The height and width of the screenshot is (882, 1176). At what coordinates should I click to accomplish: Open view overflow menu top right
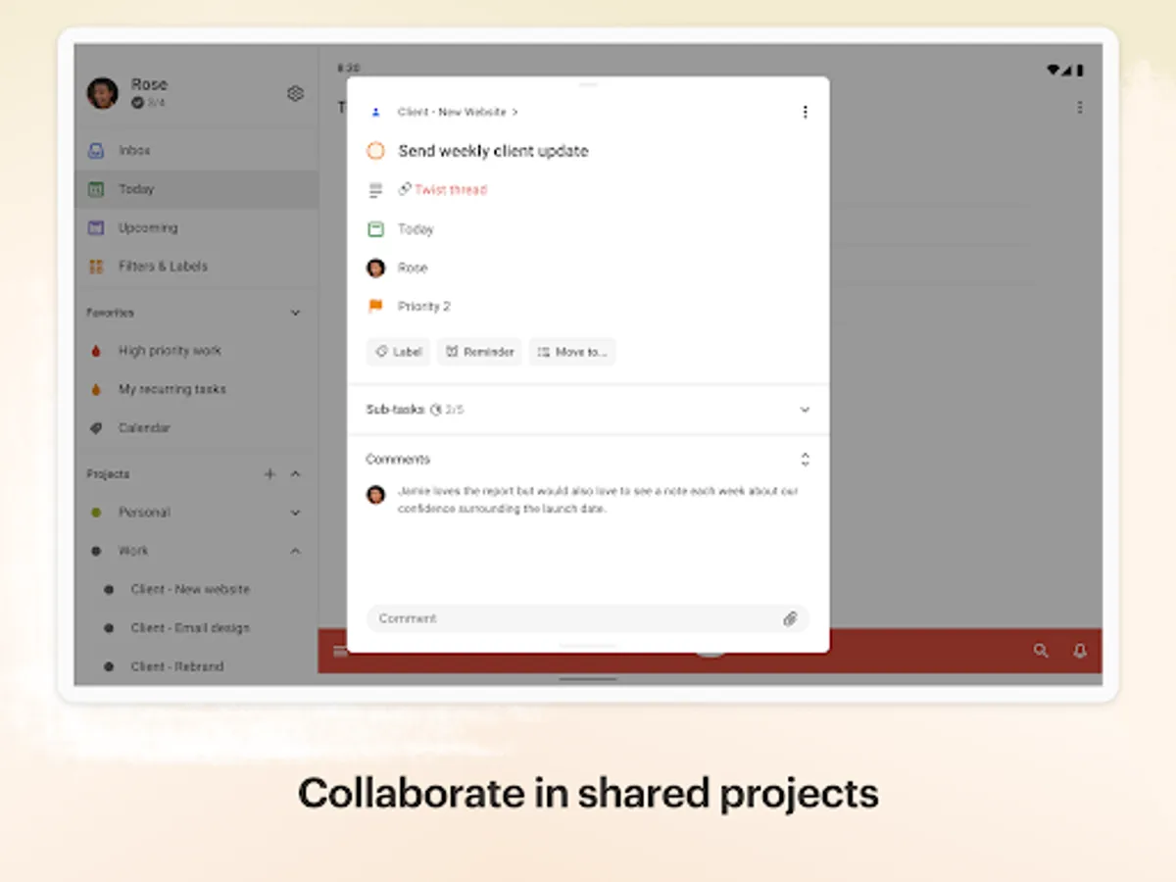tap(1080, 107)
